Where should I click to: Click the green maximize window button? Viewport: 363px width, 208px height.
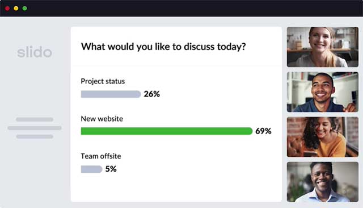(x=25, y=9)
